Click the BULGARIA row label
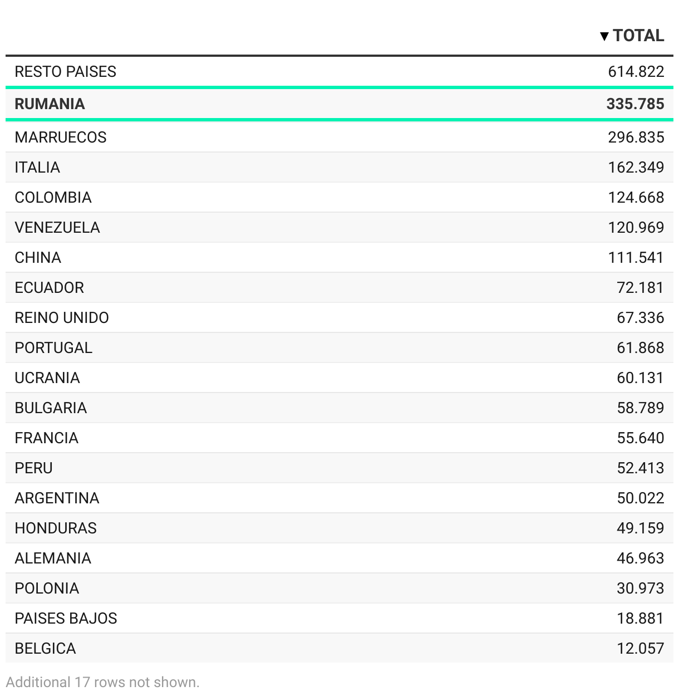The width and height of the screenshot is (679, 696). 51,408
